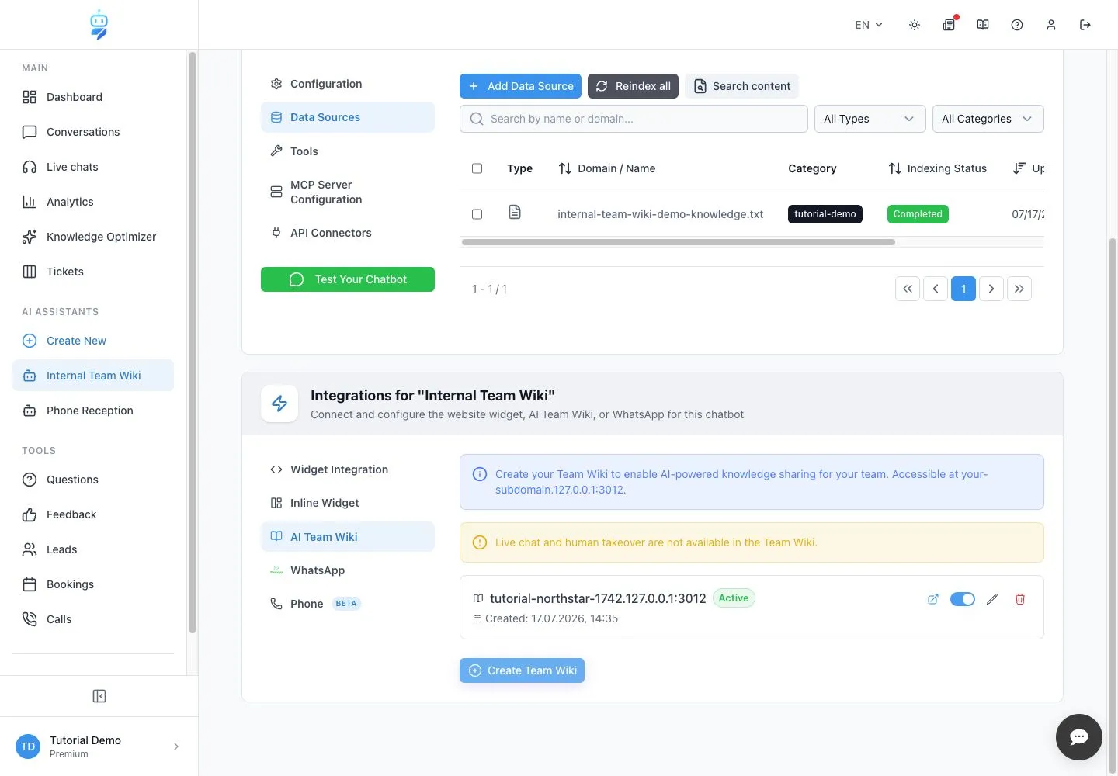
Task: Switch to the chatbot Tools tab
Action: pos(348,151)
